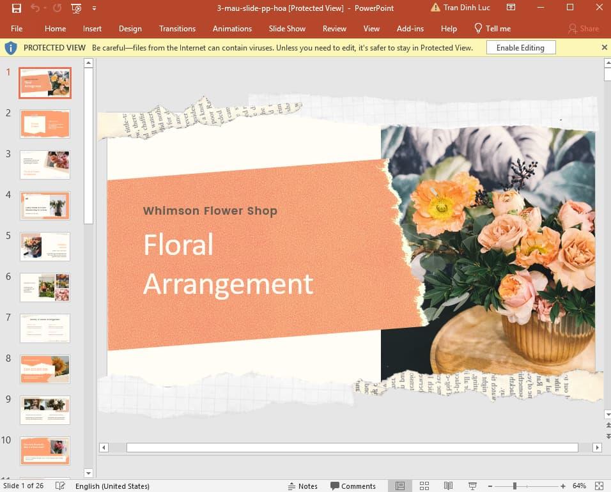Screen dimensions: 611x492
Task: Click the Enable Editing button
Action: [520, 47]
